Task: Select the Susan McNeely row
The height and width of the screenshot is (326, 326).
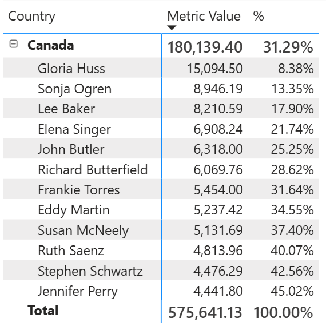Action: pyautogui.click(x=161, y=229)
